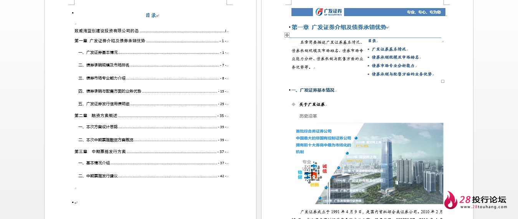The width and height of the screenshot is (518, 219).
Task: Select bullet item 债券承销规模及市场排名 in table
Action: [395, 57]
